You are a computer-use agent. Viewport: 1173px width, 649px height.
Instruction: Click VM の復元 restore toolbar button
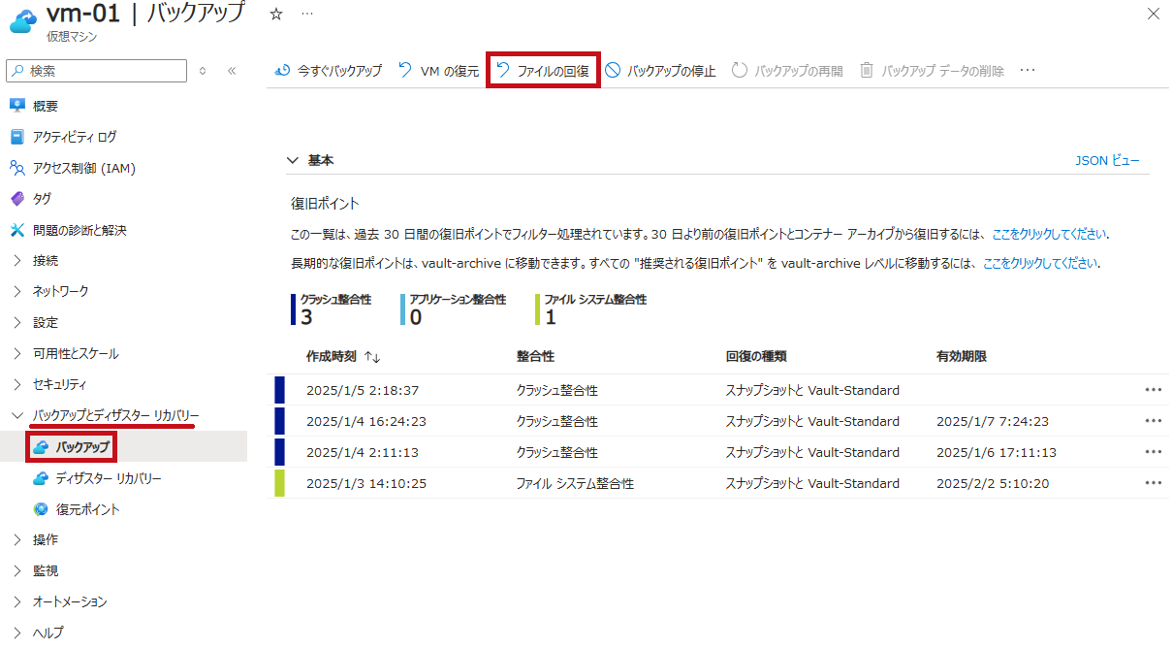click(438, 71)
